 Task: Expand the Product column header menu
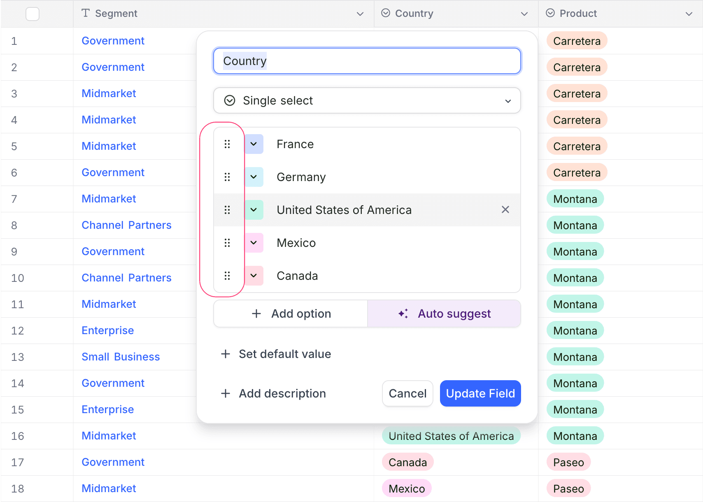[x=689, y=14]
